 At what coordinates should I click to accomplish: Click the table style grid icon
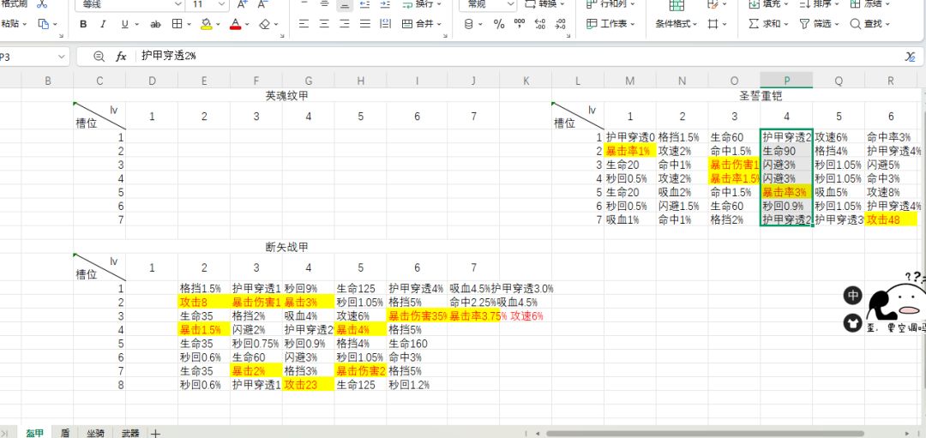[x=676, y=5]
